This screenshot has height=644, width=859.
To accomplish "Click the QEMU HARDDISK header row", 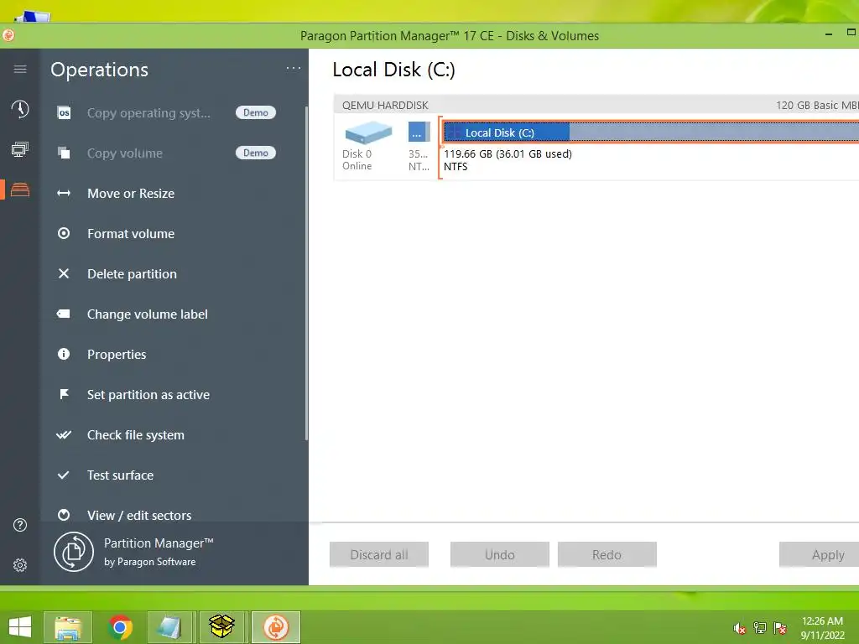I will coord(596,105).
